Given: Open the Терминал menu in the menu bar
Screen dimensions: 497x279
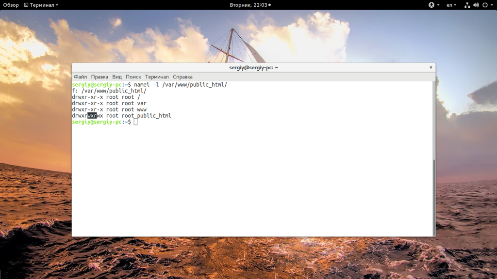Looking at the screenshot, I should point(157,77).
